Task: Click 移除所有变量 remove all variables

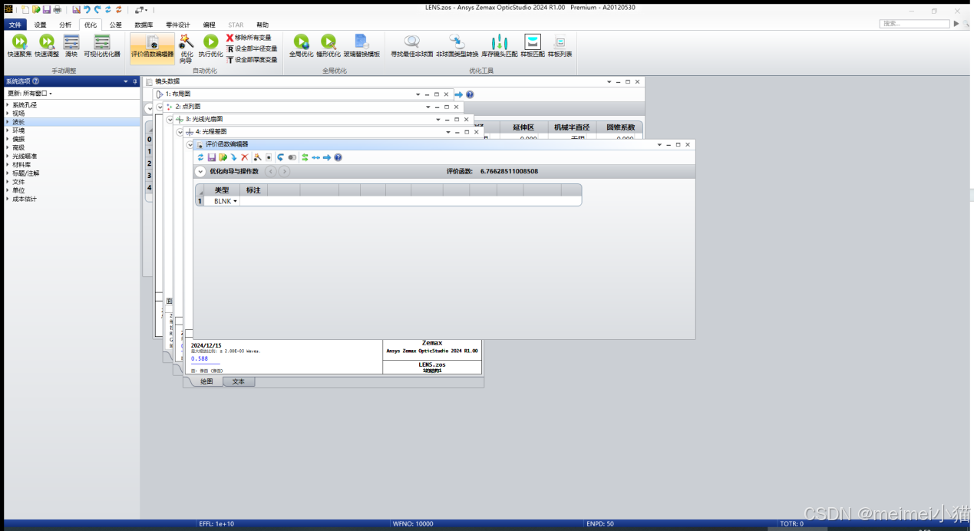Action: tap(249, 38)
